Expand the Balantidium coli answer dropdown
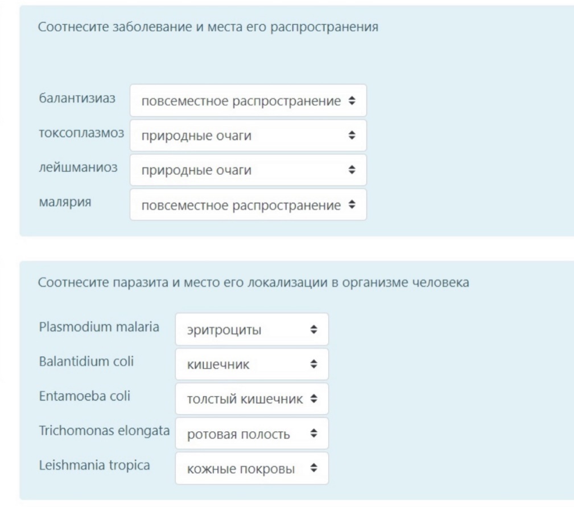Image resolution: width=574 pixels, height=507 pixels. pyautogui.click(x=252, y=364)
